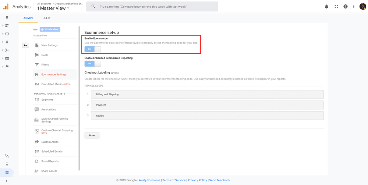Image resolution: width=368 pixels, height=185 pixels.
Task: Expand the Behavior section arrow
Action: 3,58
